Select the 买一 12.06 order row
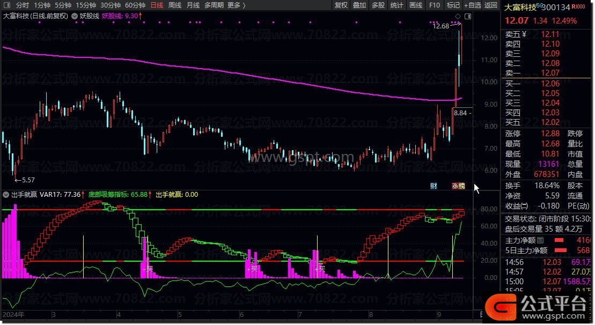This screenshot has width=595, height=325. 546,84
